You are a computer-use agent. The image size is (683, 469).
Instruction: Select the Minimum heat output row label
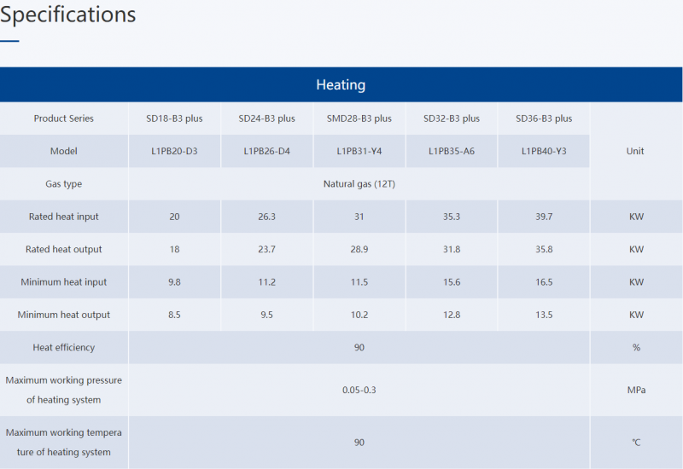(x=64, y=315)
